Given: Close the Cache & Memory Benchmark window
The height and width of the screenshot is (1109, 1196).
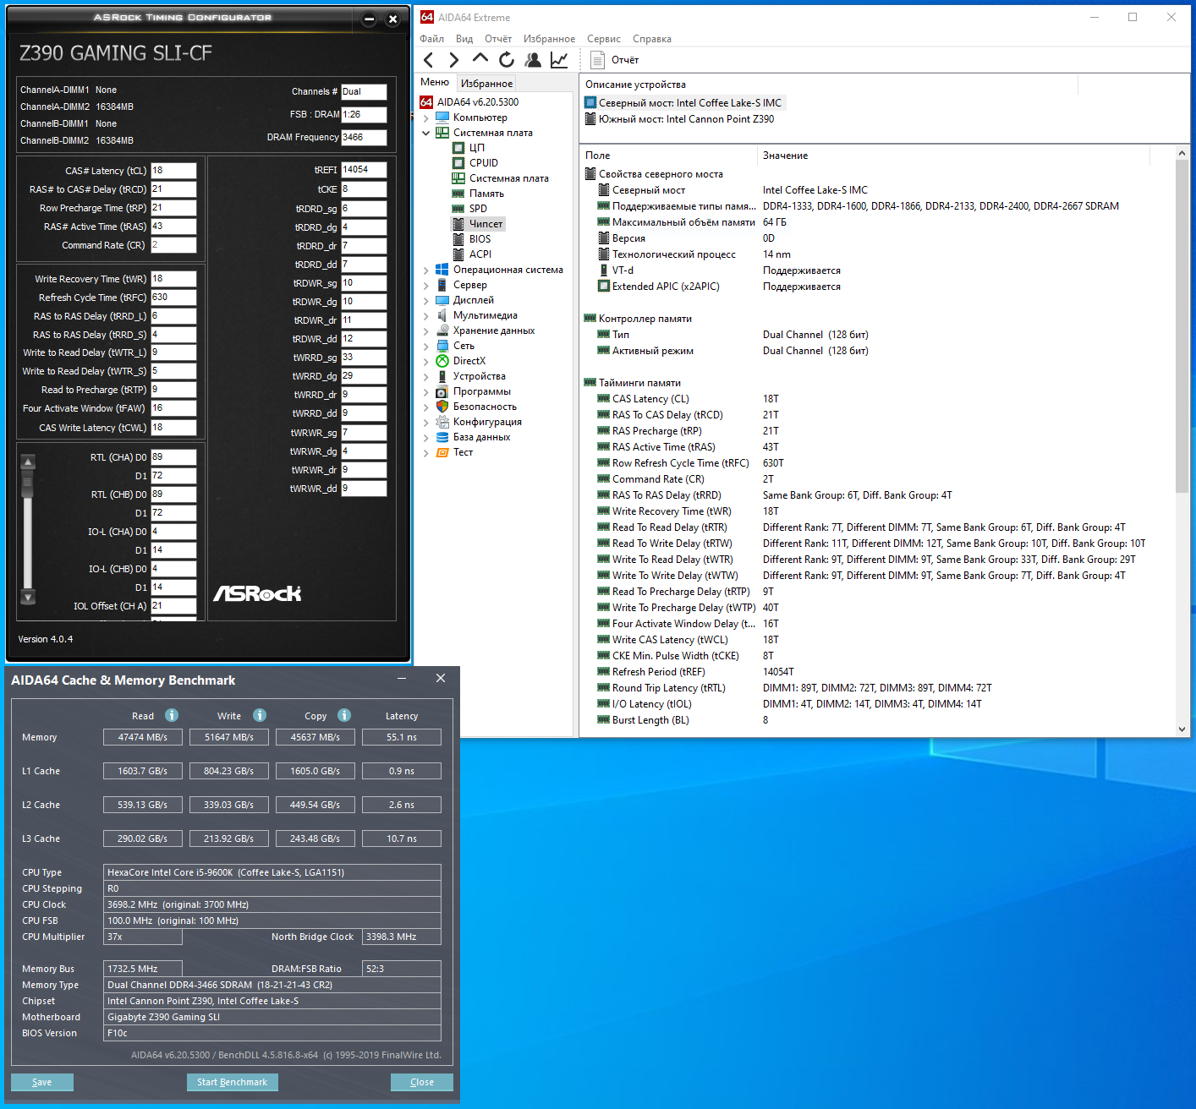Looking at the screenshot, I should click(441, 678).
